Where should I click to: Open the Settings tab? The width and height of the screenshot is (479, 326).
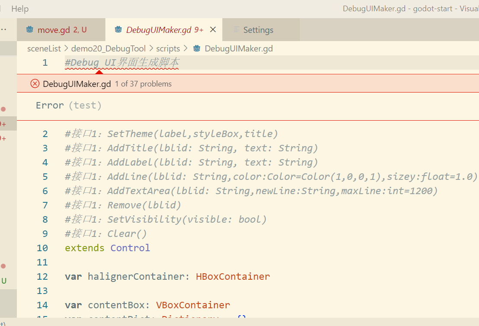point(261,30)
